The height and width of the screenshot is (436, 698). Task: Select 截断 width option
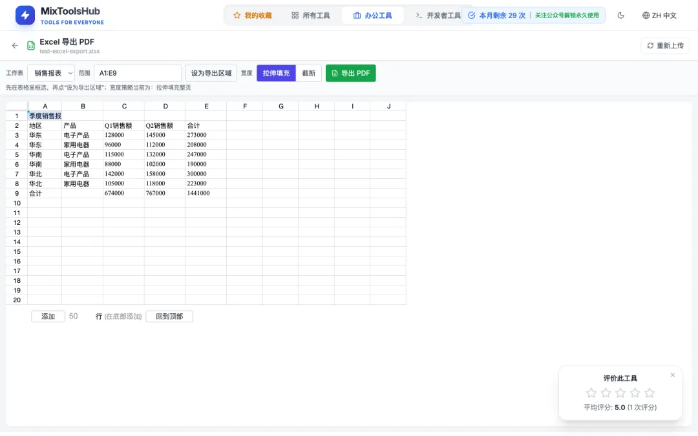click(308, 73)
